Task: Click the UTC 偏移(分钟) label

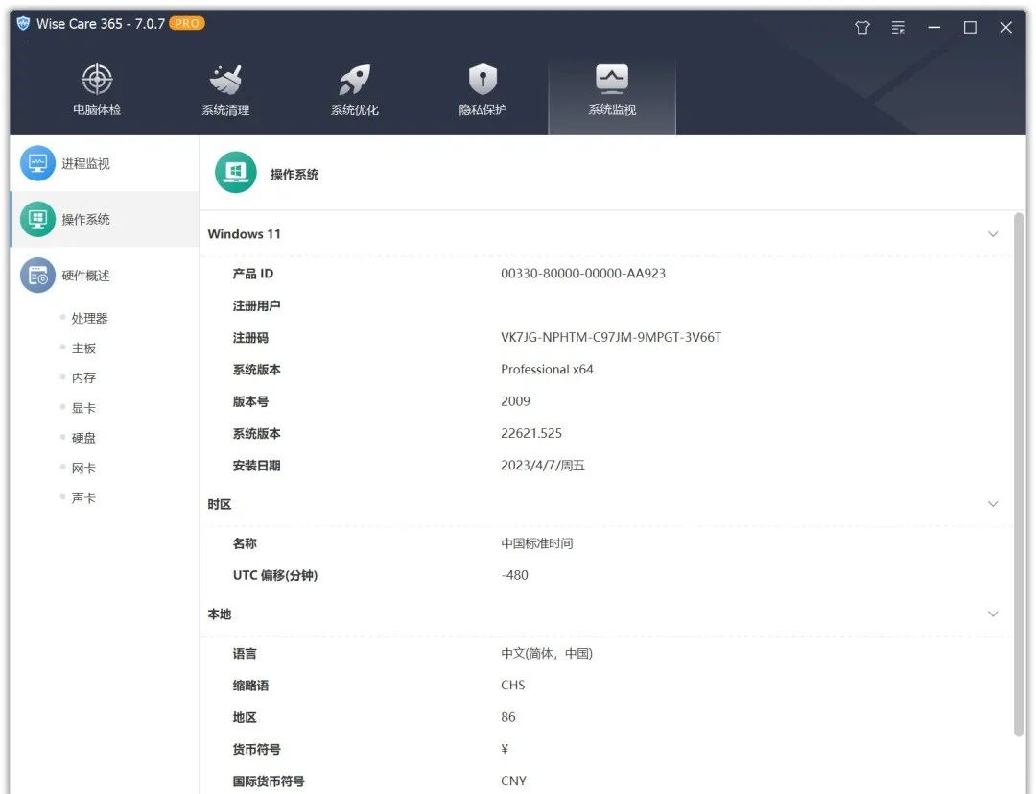Action: [x=275, y=575]
